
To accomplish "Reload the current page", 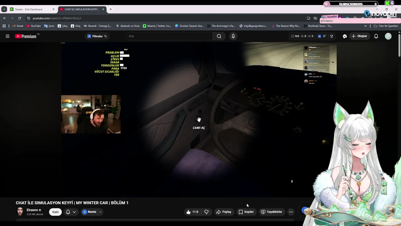I will click(x=19, y=18).
